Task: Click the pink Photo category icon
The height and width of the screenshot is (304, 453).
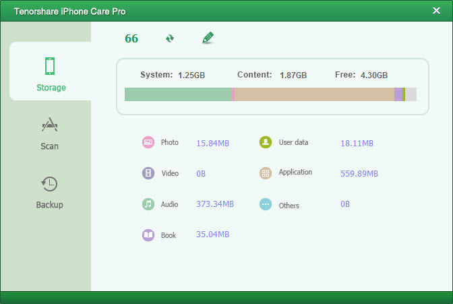Action: pos(148,142)
